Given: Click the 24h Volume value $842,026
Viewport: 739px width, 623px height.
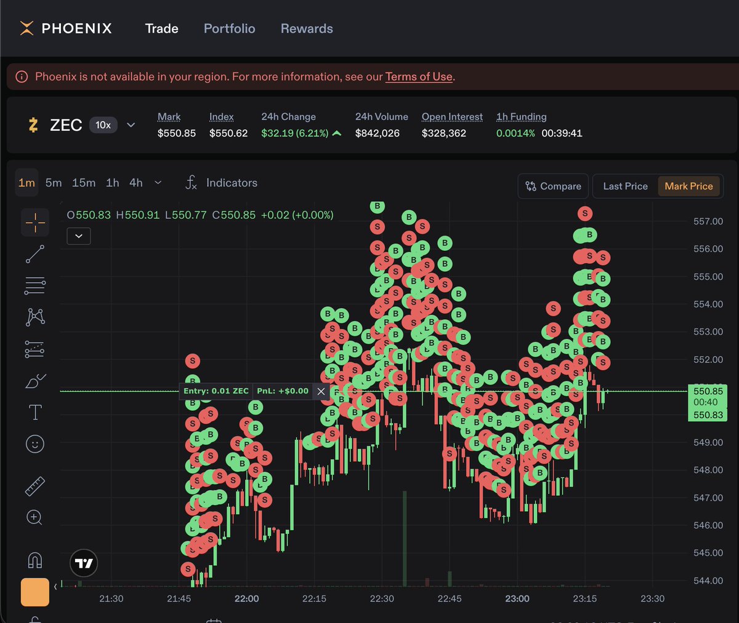Looking at the screenshot, I should point(378,133).
